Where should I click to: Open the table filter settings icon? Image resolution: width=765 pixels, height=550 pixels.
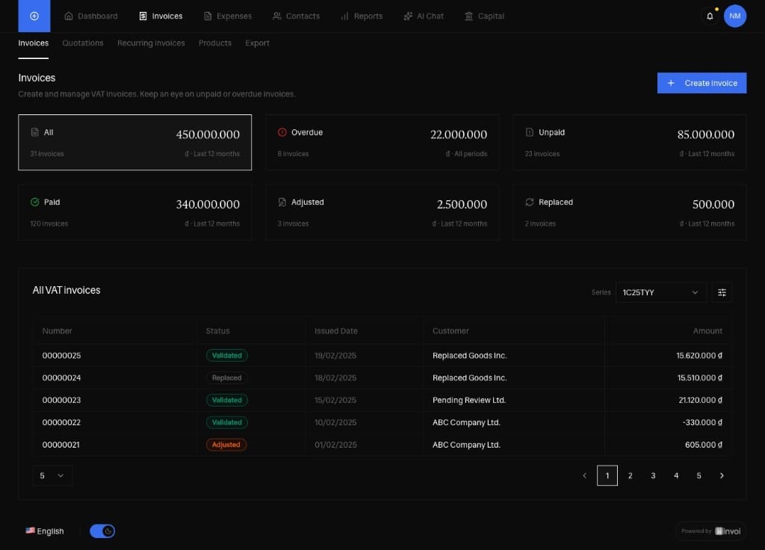pyautogui.click(x=722, y=292)
